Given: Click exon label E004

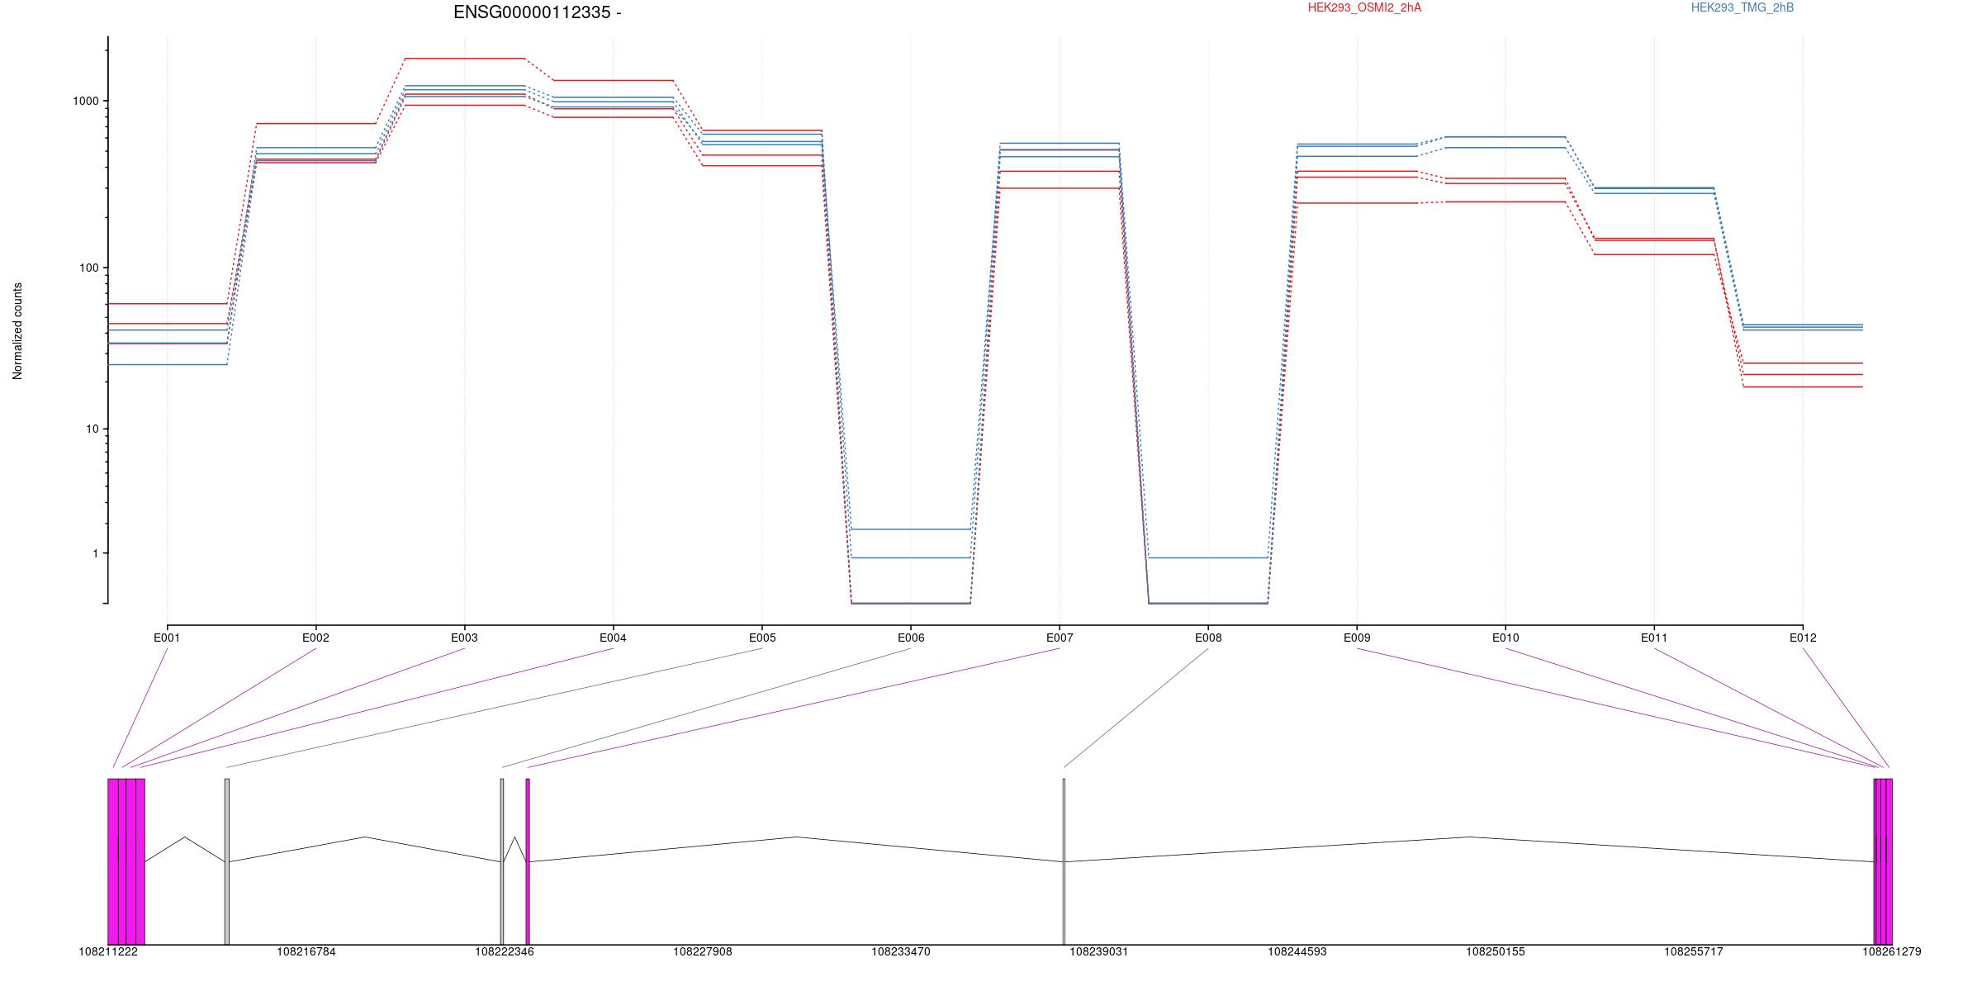Looking at the screenshot, I should 613,638.
